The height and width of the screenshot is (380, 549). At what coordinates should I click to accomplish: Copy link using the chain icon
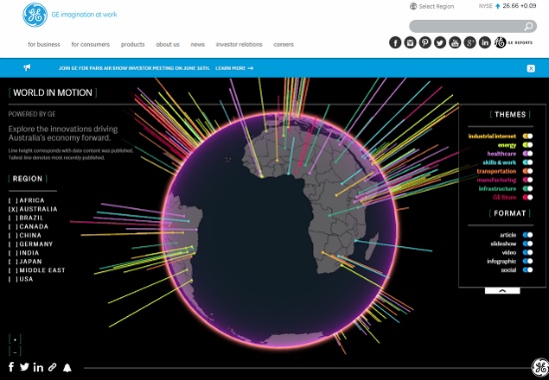[52, 367]
